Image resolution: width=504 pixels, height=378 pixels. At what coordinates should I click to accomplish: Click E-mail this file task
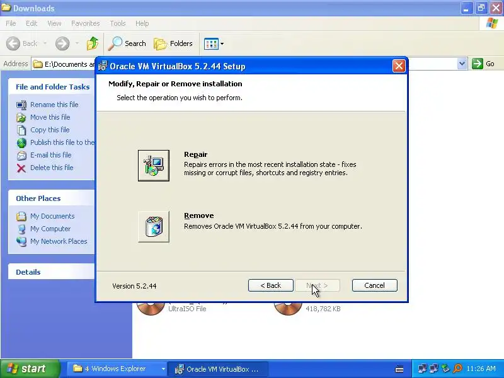[x=51, y=155]
